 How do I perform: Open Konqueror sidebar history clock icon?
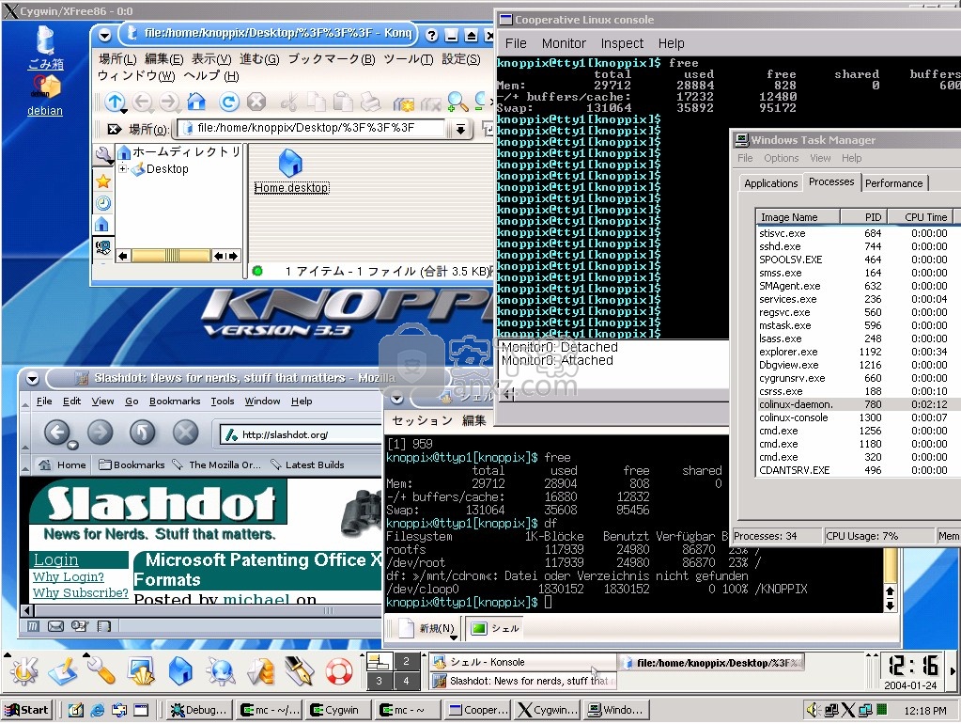(x=103, y=203)
